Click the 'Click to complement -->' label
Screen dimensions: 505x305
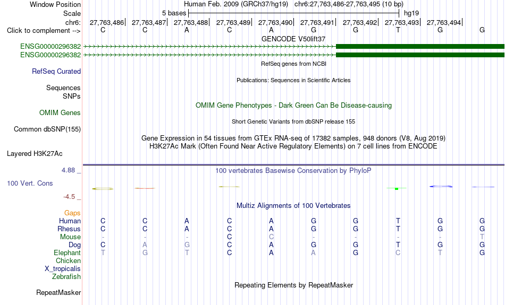click(x=44, y=31)
